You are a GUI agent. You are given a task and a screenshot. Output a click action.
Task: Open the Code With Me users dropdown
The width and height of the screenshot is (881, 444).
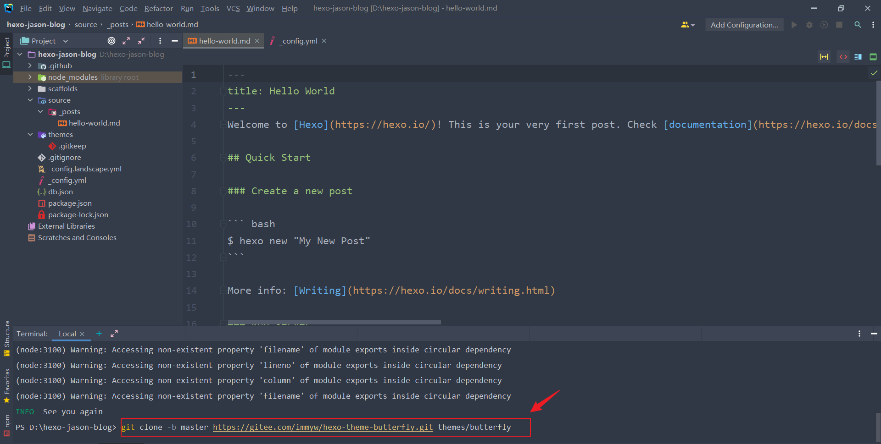(688, 25)
